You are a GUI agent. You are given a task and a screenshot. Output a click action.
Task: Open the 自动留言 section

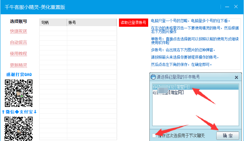tap(19, 42)
